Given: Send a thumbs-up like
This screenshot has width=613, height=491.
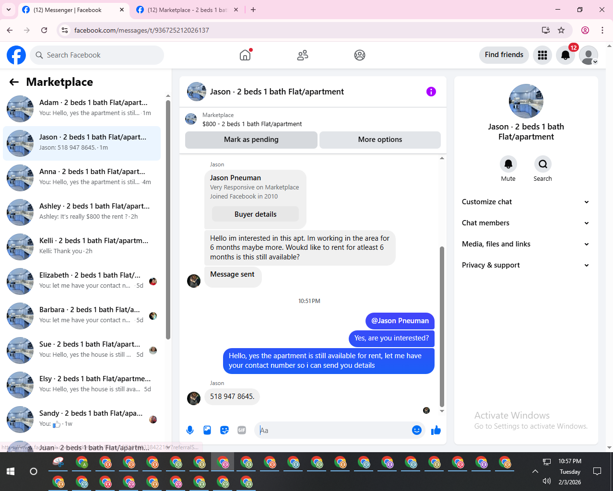Looking at the screenshot, I should tap(436, 430).
